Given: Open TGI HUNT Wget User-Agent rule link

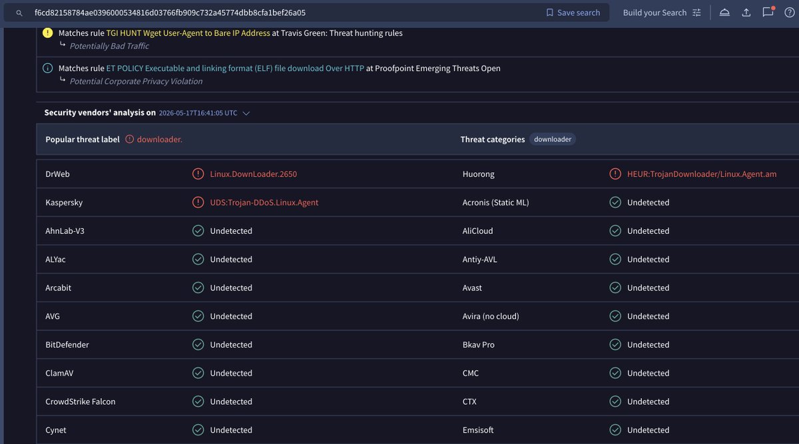Looking at the screenshot, I should [188, 33].
